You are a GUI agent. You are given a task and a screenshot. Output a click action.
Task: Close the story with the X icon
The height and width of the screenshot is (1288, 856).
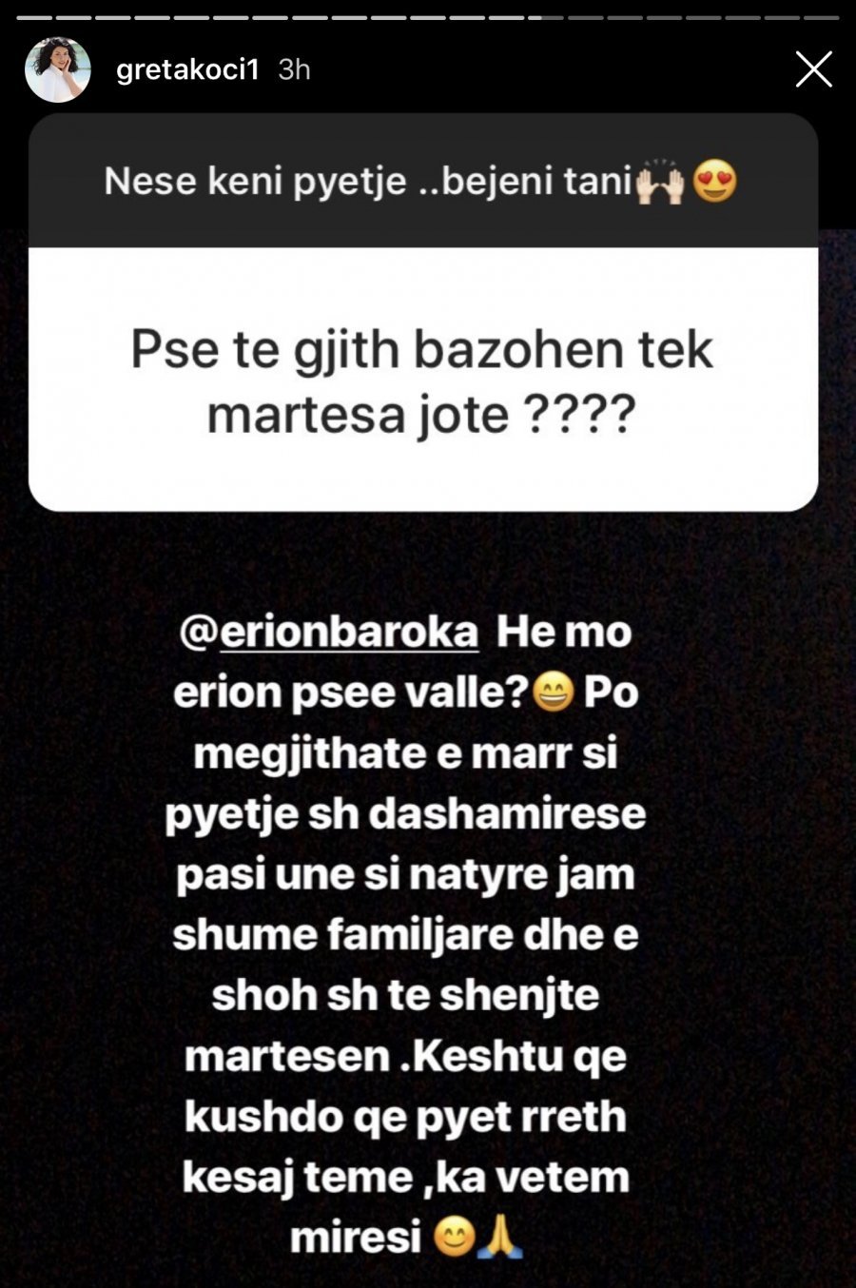point(814,69)
